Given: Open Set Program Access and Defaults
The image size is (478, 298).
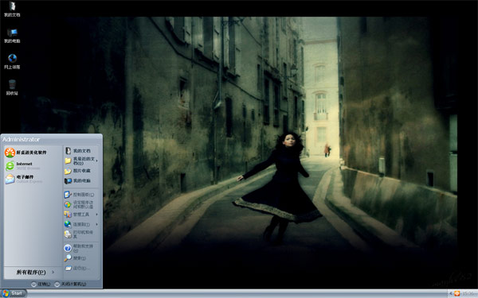Looking at the screenshot, I should pos(81,204).
